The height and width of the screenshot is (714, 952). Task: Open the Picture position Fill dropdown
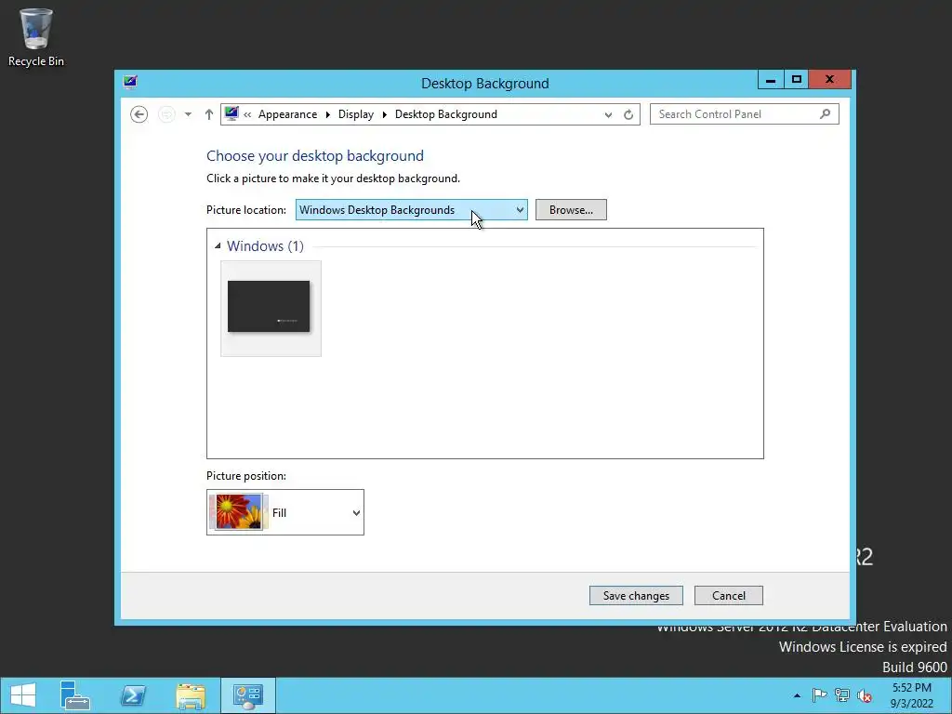pos(285,512)
